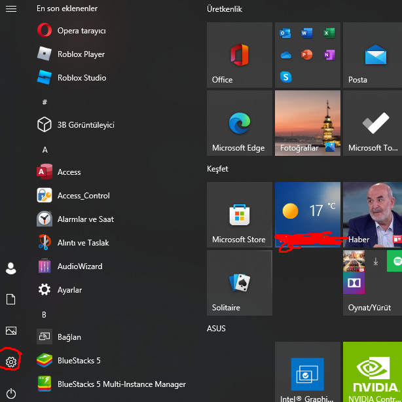Screen dimensions: 402x402
Task: Open the Microsoft To Do tile
Action: 373,123
